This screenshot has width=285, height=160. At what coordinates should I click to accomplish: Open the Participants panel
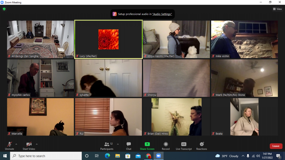click(107, 146)
